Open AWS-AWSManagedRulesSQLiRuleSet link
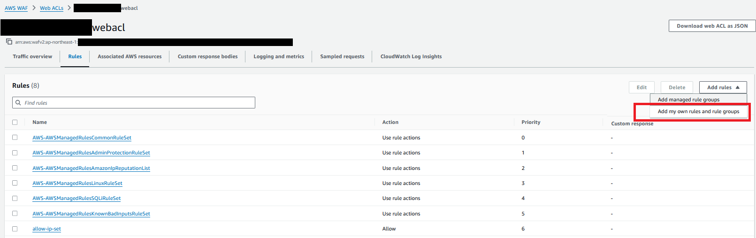This screenshot has height=238, width=756. [76, 198]
